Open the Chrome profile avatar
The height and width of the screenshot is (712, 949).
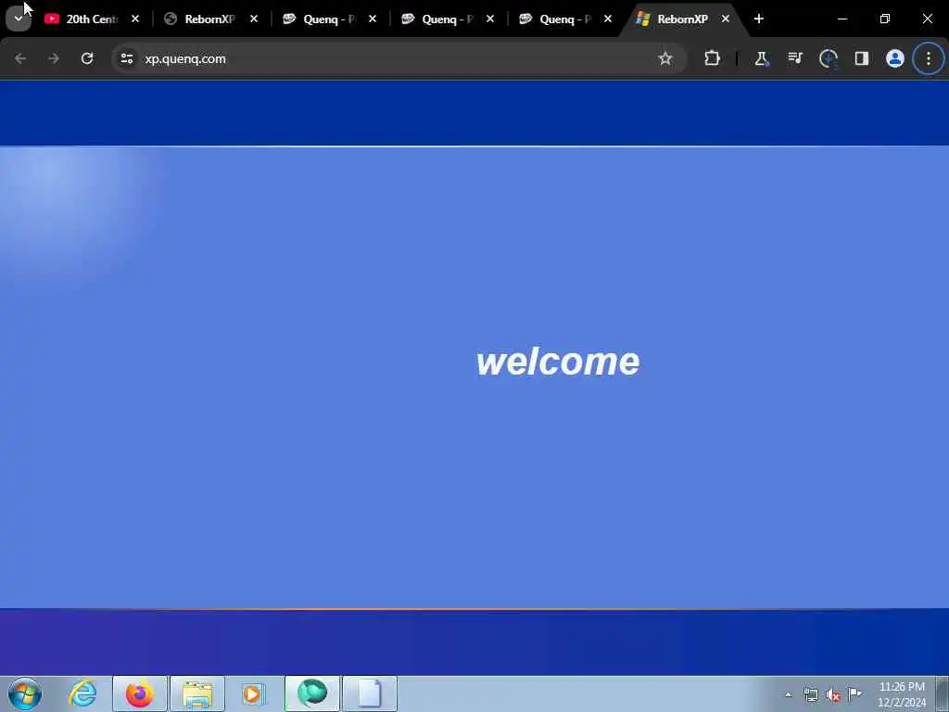(894, 58)
